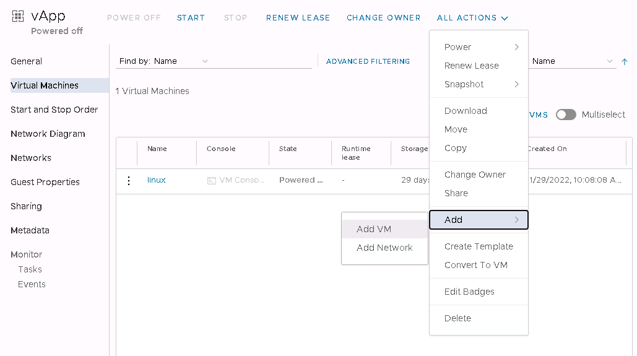Viewport: 637px width, 356px height.
Task: Expand the Power submenu arrow
Action: (x=516, y=47)
